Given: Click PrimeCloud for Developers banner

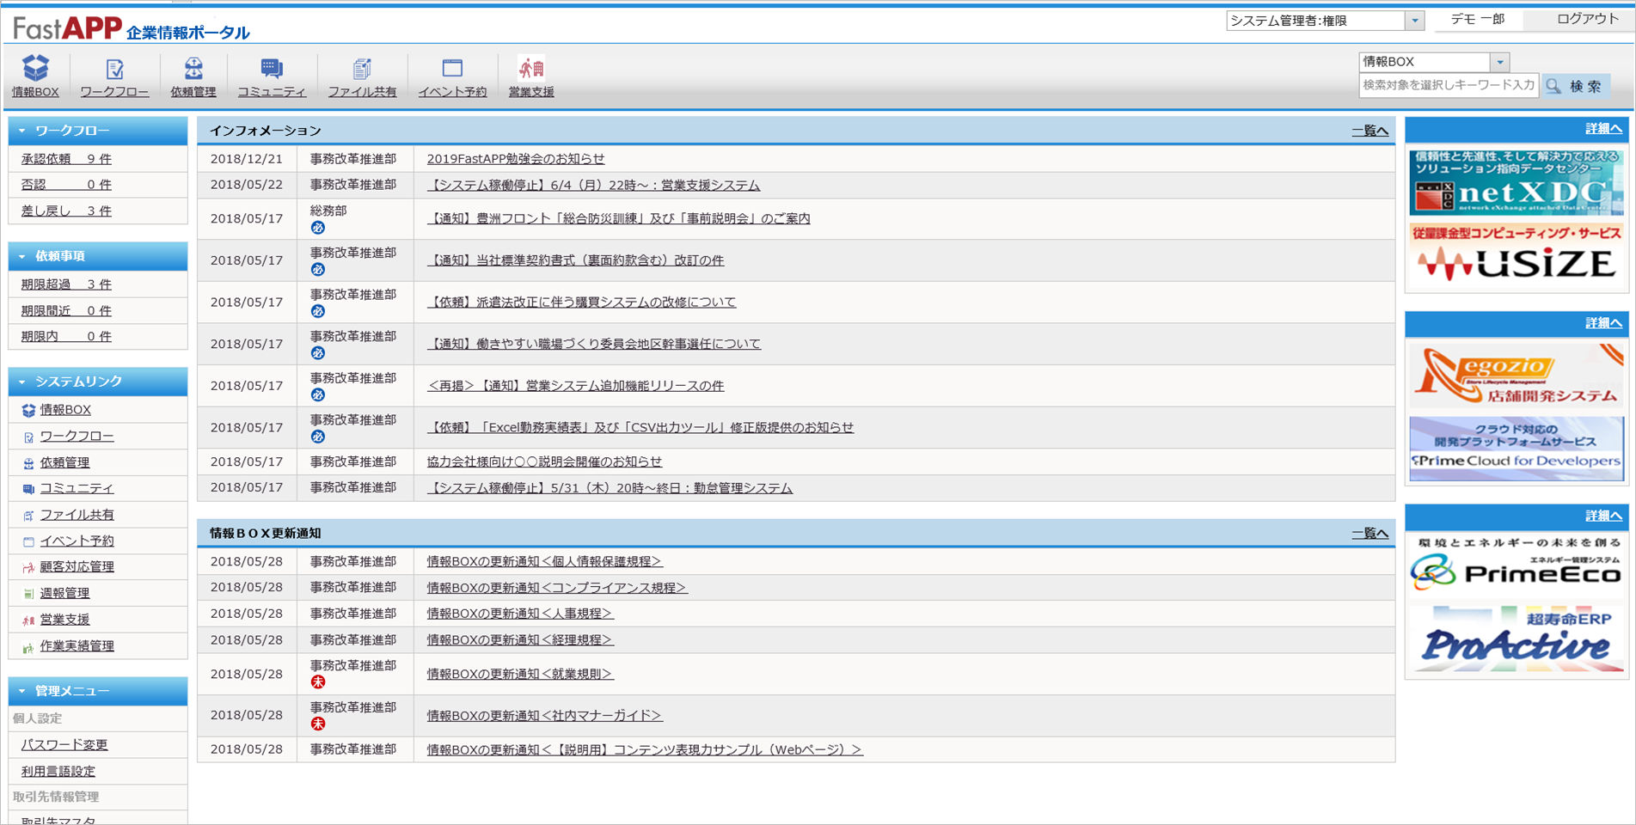Looking at the screenshot, I should 1517,449.
